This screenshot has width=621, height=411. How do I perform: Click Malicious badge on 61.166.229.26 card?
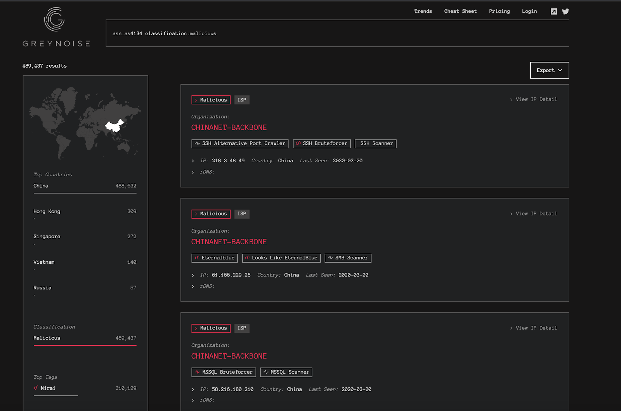coord(211,214)
